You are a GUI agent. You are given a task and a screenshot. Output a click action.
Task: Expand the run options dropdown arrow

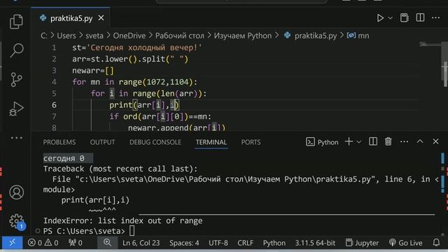(x=391, y=18)
